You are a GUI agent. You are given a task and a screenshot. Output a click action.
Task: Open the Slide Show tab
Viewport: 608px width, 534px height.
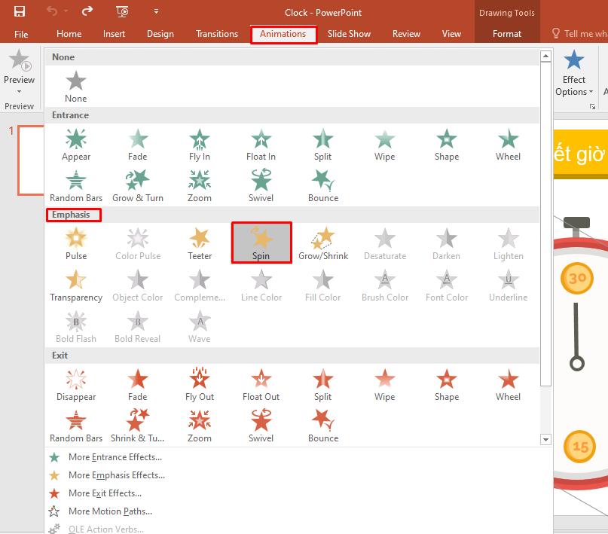point(349,34)
